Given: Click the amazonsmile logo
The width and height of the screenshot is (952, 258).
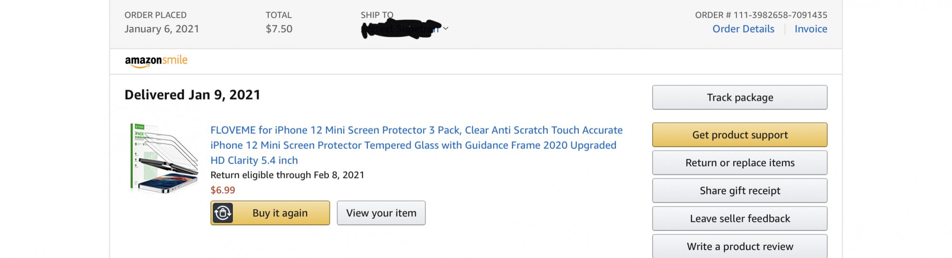Looking at the screenshot, I should 156,61.
